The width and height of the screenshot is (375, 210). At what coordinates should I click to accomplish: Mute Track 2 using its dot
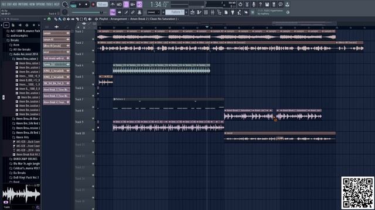(93, 51)
